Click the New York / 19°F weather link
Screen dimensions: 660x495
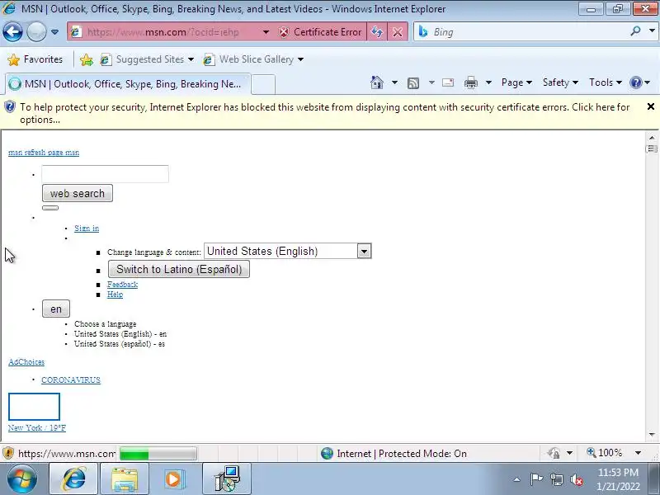click(37, 428)
